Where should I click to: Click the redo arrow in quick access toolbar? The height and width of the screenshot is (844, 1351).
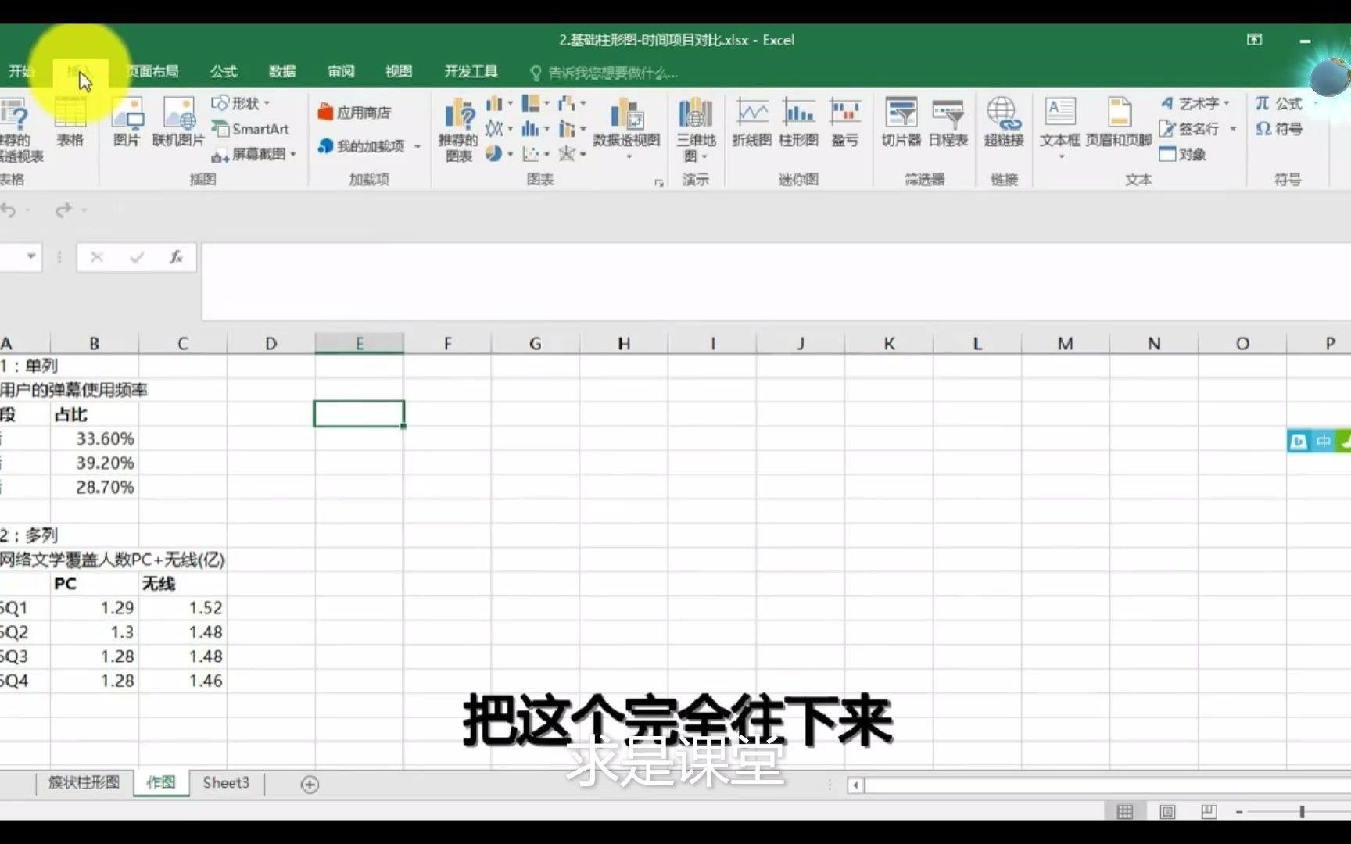pyautogui.click(x=63, y=209)
